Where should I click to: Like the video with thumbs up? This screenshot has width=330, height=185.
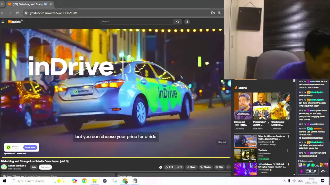169,167
